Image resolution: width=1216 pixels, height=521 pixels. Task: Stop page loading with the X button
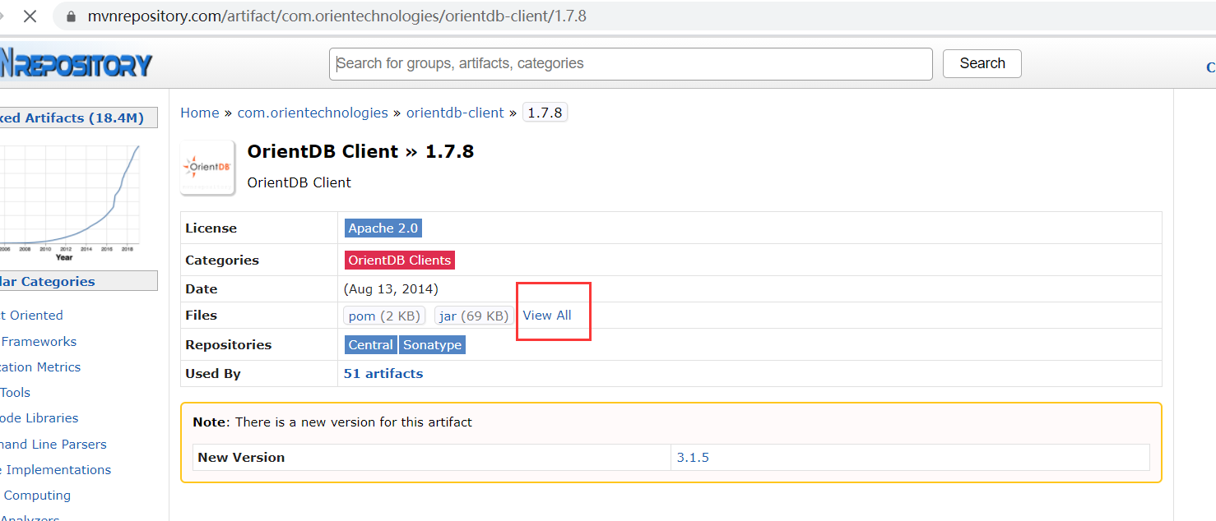[30, 16]
